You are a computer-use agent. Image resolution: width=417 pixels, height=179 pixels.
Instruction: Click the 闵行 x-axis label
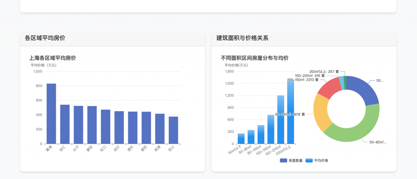[117, 149]
